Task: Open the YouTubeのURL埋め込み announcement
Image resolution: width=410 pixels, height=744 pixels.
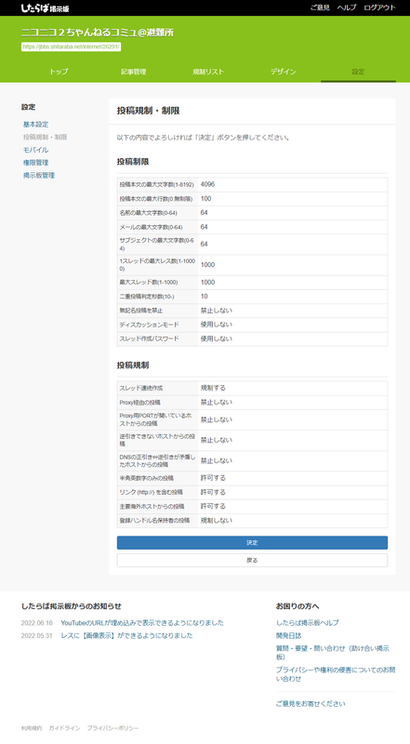Action: [142, 623]
